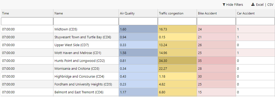The image size is (275, 97).
Task: Select Mott Haven and Melrose (CD1) cell
Action: (86, 53)
